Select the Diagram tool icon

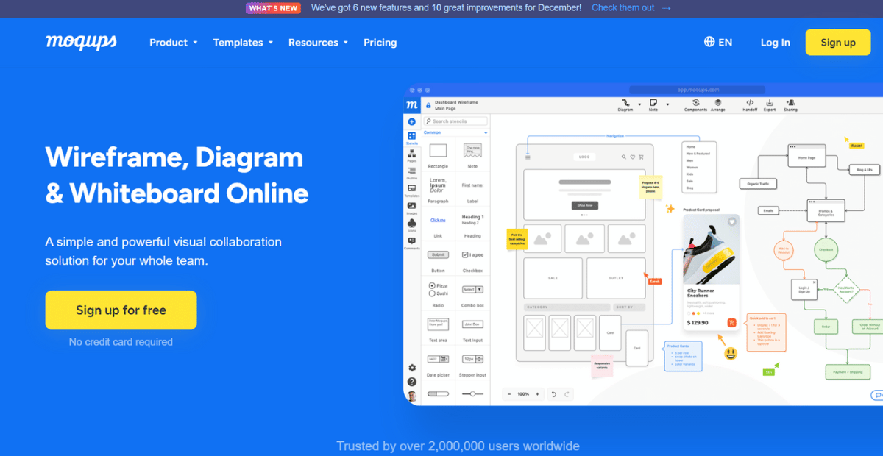[625, 103]
